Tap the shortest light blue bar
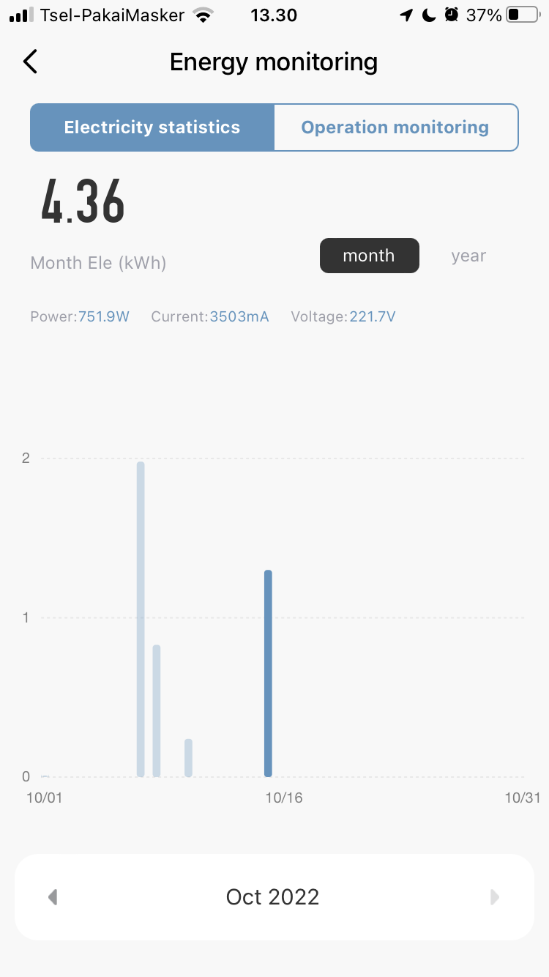This screenshot has width=549, height=977. (188, 758)
